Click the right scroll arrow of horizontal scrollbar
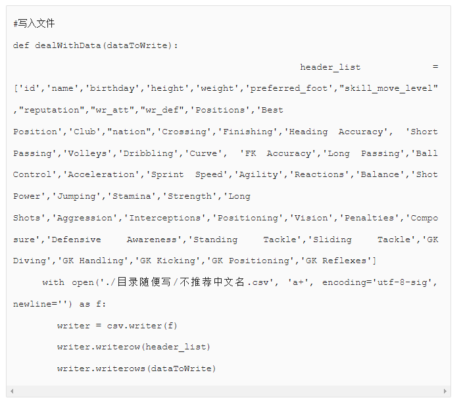 tap(445, 392)
